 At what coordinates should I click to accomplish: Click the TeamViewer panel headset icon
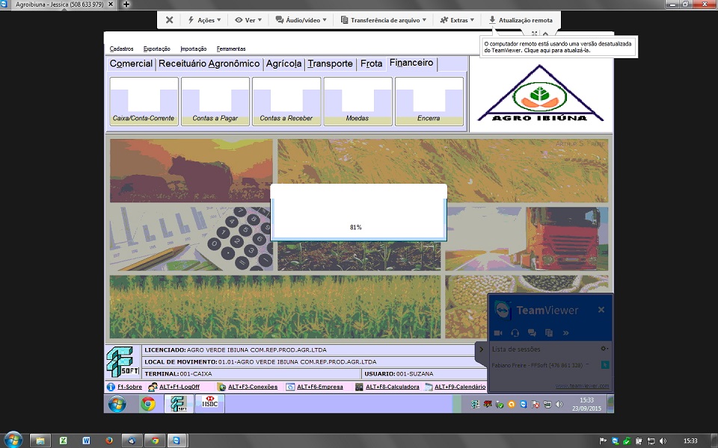click(x=515, y=333)
